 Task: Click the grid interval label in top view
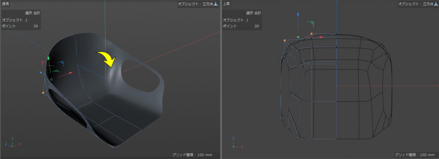tap(414, 155)
